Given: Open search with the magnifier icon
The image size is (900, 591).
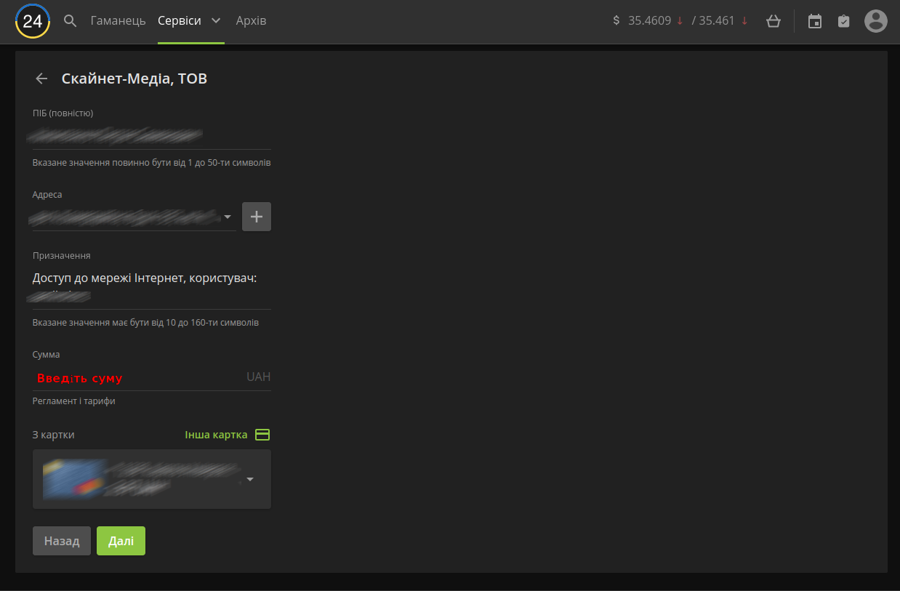Looking at the screenshot, I should point(71,21).
